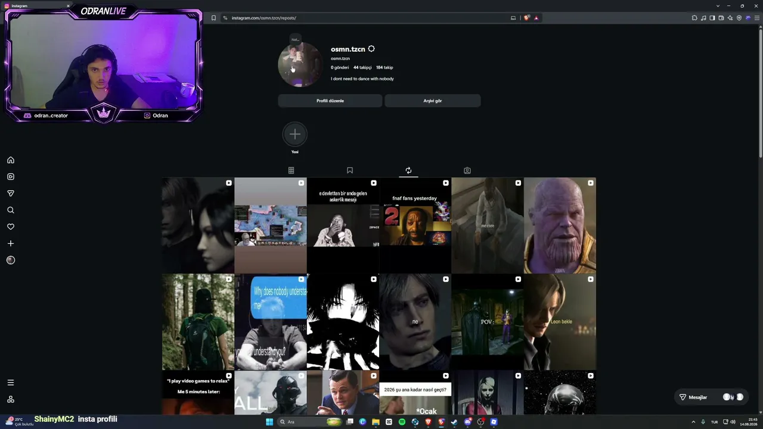Viewport: 763px width, 429px height.
Task: Open the 'Why does nobody understand' repost
Action: tap(271, 322)
